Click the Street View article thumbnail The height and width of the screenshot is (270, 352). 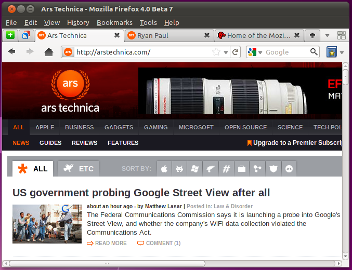click(x=47, y=224)
